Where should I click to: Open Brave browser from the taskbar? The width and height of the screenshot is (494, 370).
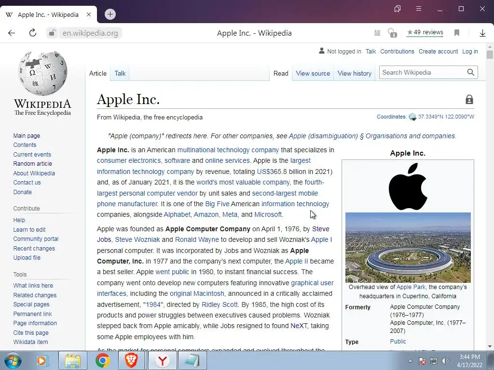[131, 360]
